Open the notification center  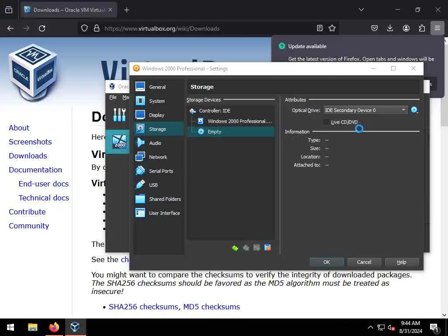pyautogui.click(x=434, y=328)
